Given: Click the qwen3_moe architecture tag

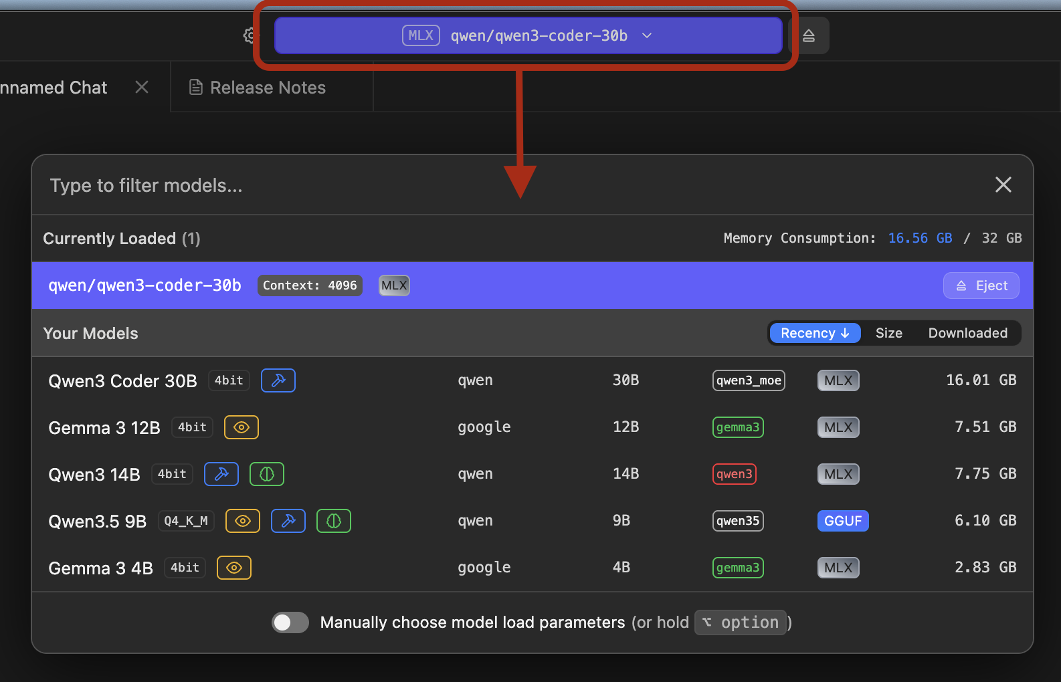Looking at the screenshot, I should pos(749,380).
